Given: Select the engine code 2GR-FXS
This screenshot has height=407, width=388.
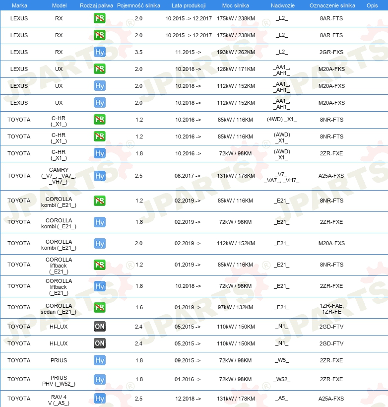Looking at the screenshot, I should pyautogui.click(x=331, y=52).
